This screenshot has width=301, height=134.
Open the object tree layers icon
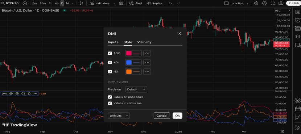pyautogui.click(x=297, y=37)
